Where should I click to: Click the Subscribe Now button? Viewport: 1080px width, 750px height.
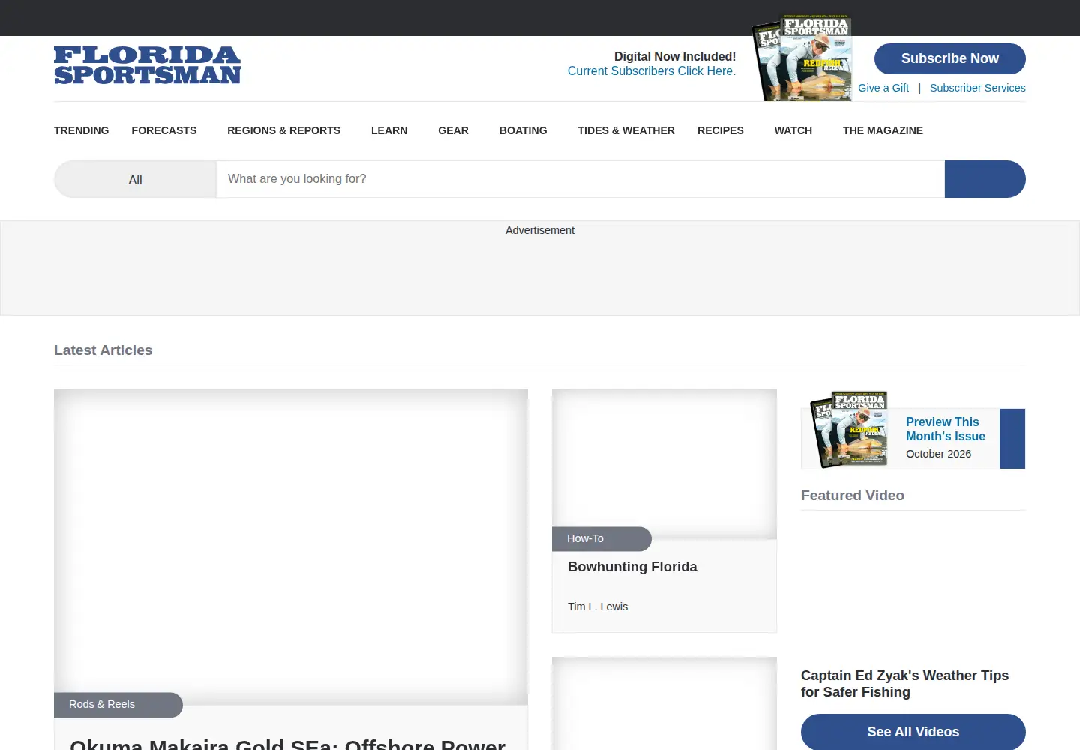coord(949,58)
